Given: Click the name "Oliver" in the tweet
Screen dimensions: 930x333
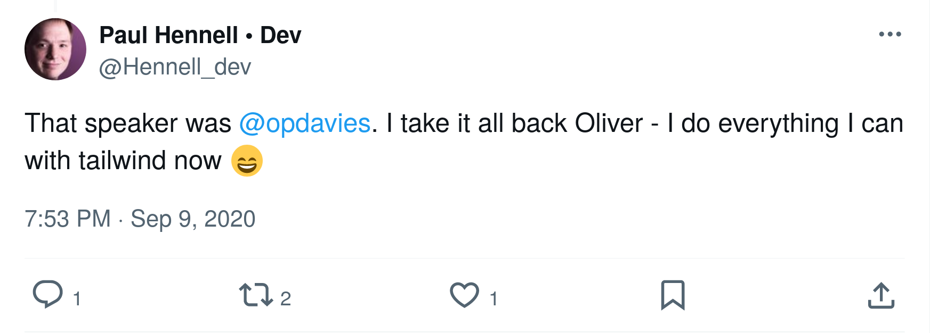Looking at the screenshot, I should point(609,123).
